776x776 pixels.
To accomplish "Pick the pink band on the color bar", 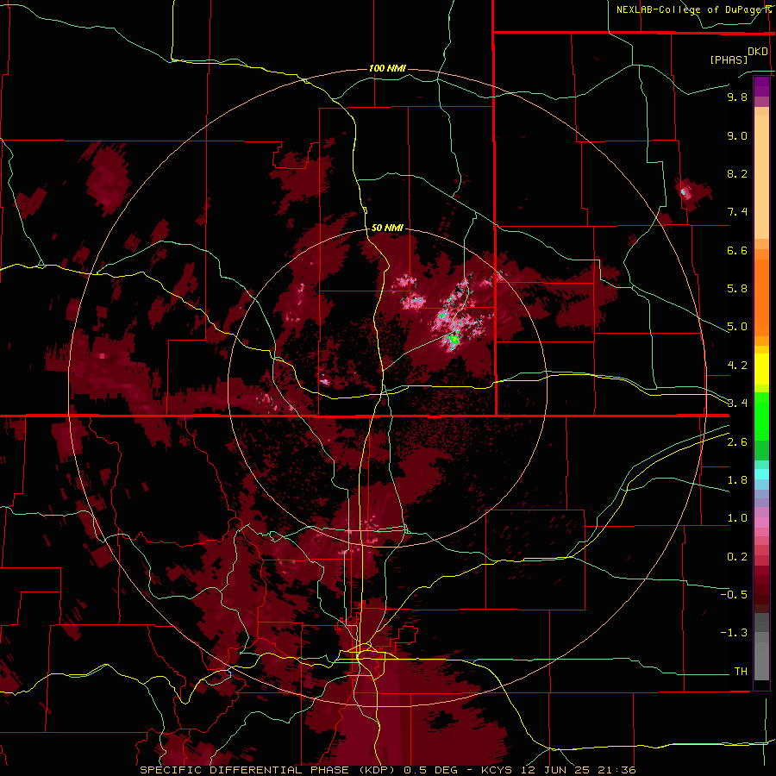I will pyautogui.click(x=761, y=523).
